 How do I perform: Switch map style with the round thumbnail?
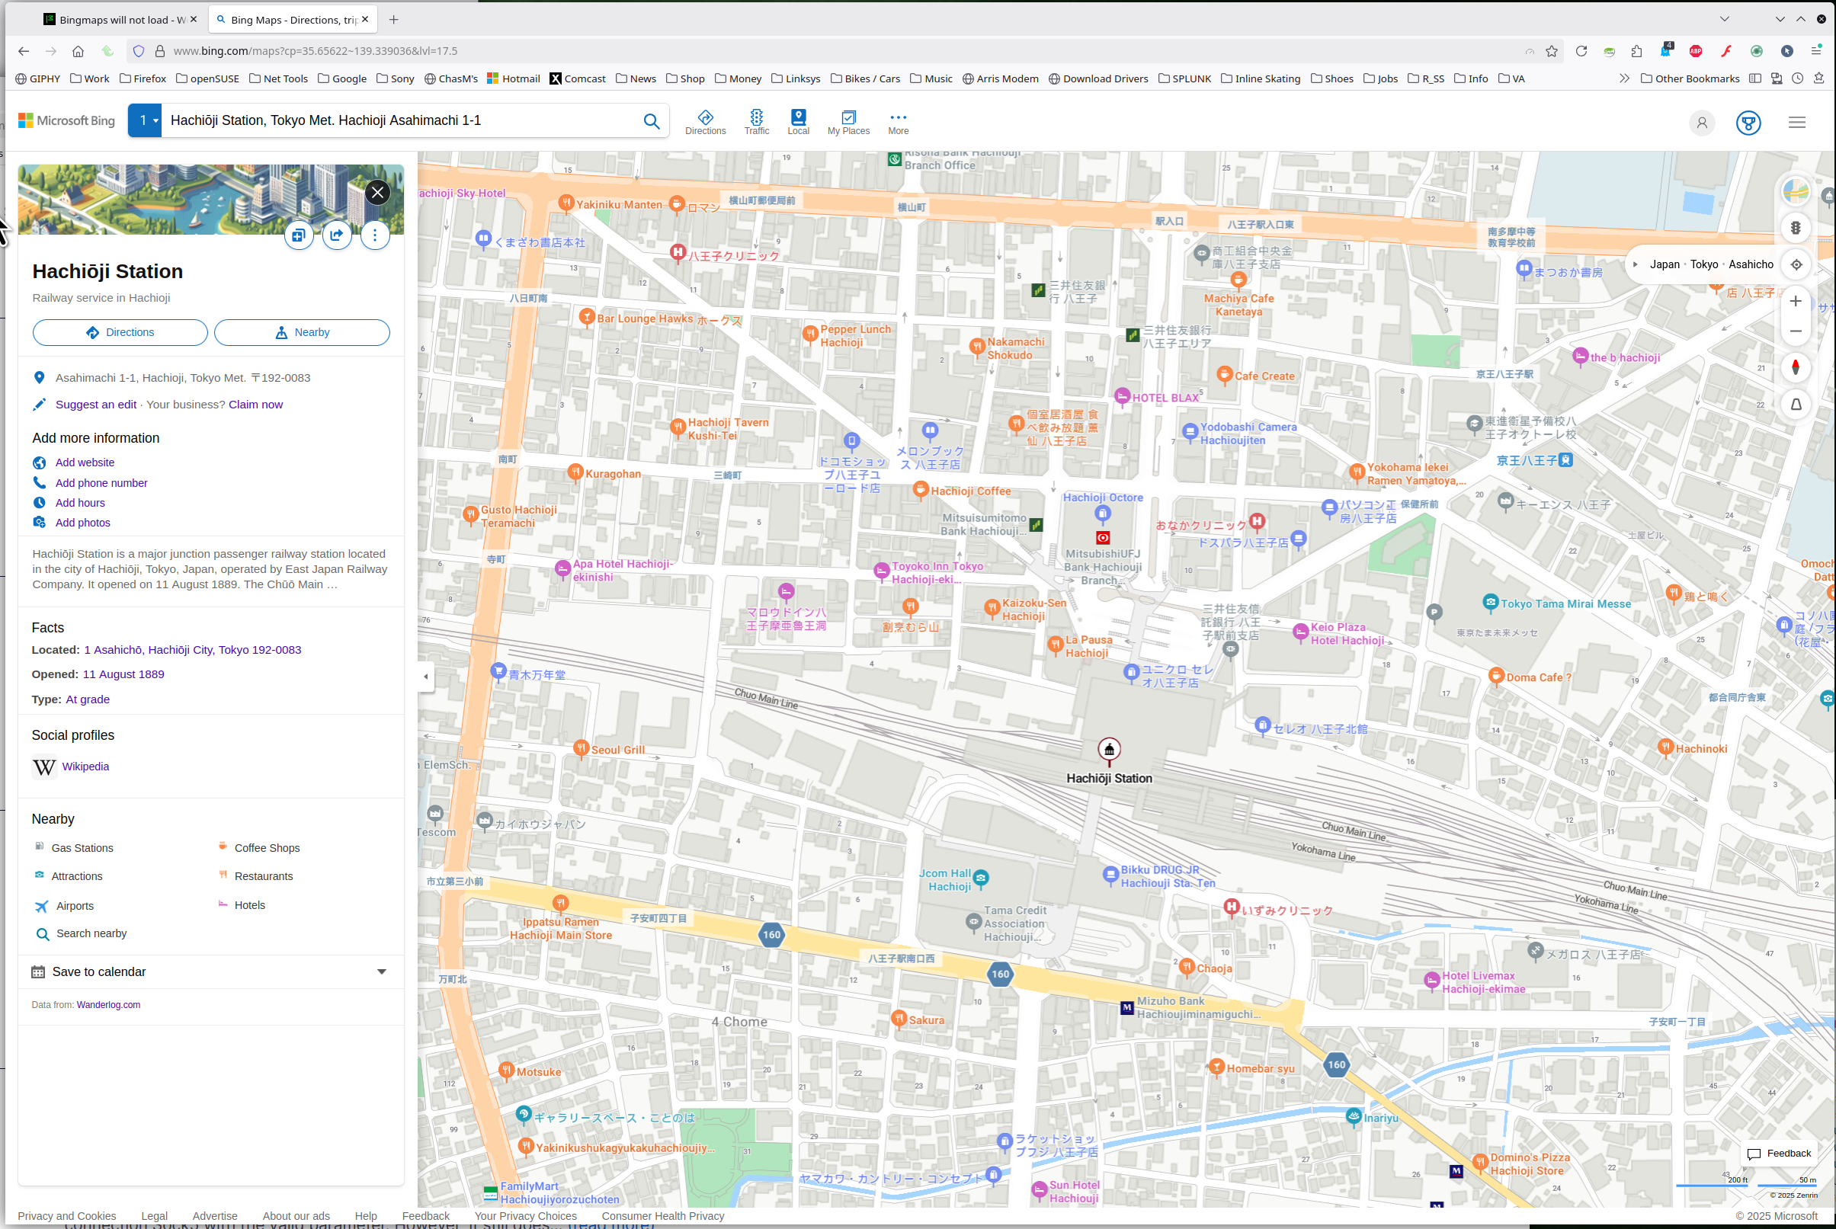(1796, 190)
